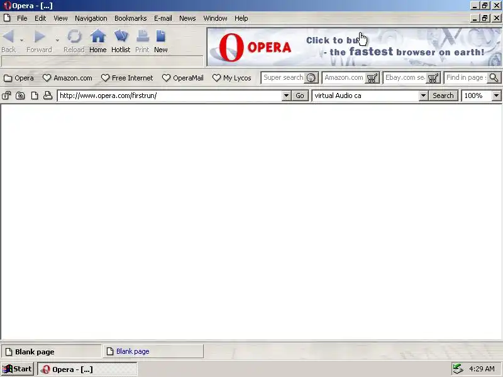The width and height of the screenshot is (503, 377).
Task: Click the Find in page field
Action: [x=466, y=77]
